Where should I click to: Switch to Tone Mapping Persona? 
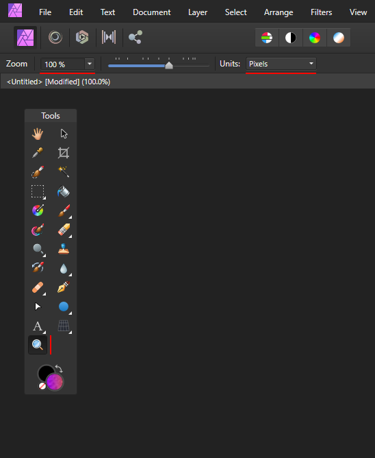[109, 37]
